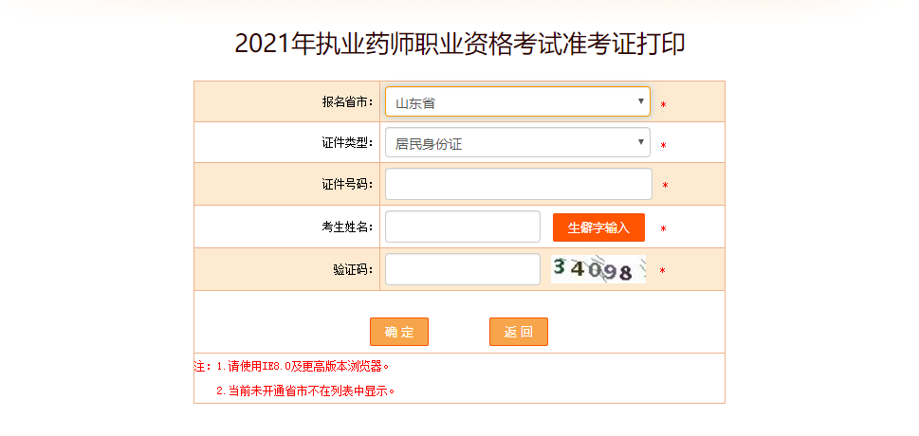The height and width of the screenshot is (436, 919).
Task: Click the 返回 button
Action: pos(519,332)
